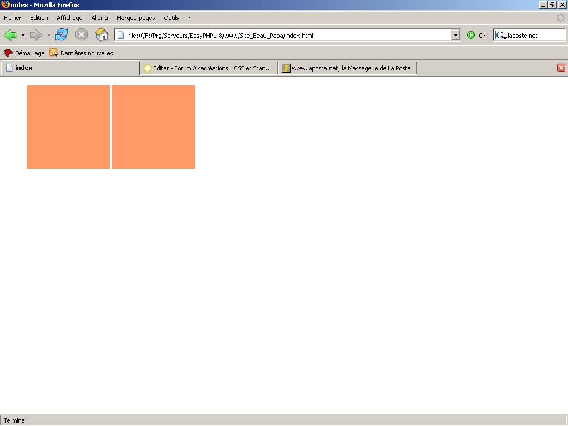The height and width of the screenshot is (426, 568).
Task: Click the left orange square
Action: coord(68,127)
